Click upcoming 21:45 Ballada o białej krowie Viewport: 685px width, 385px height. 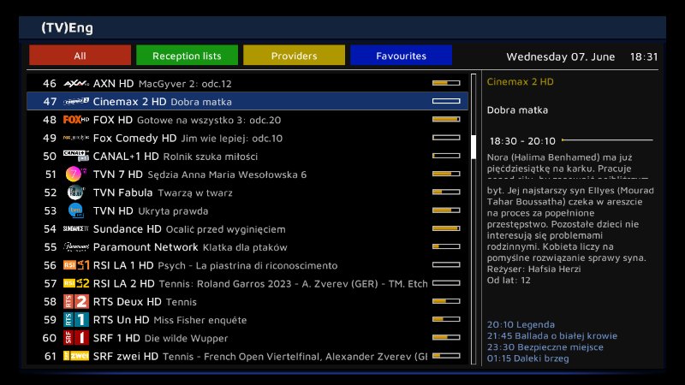tap(551, 335)
